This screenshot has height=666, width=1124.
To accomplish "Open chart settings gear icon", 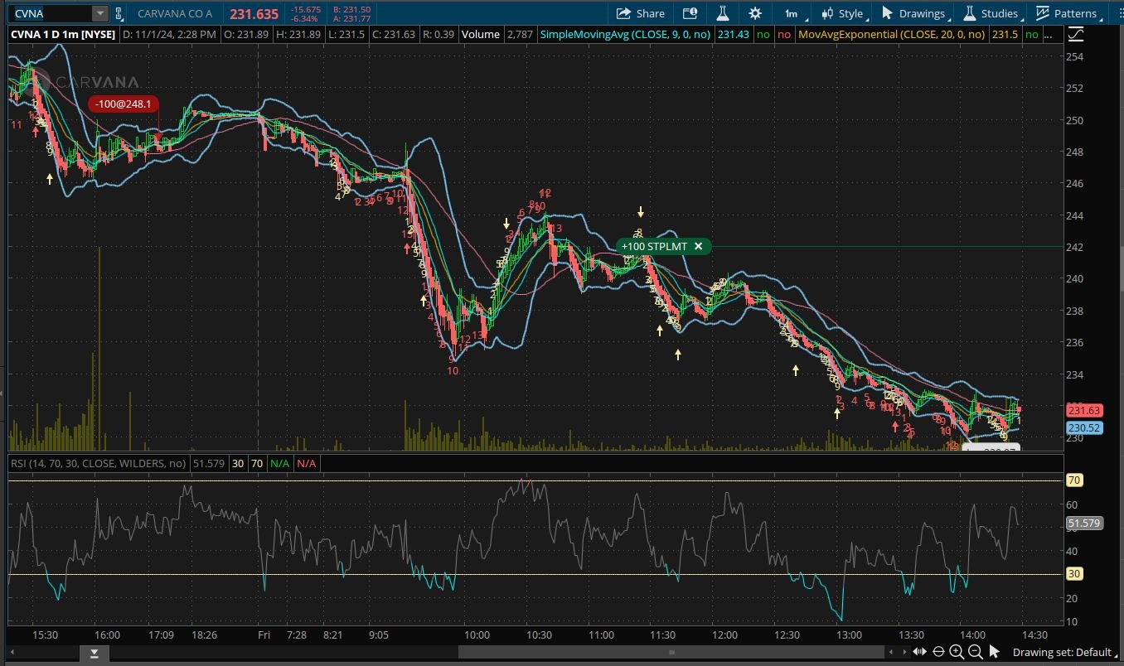I will point(755,13).
